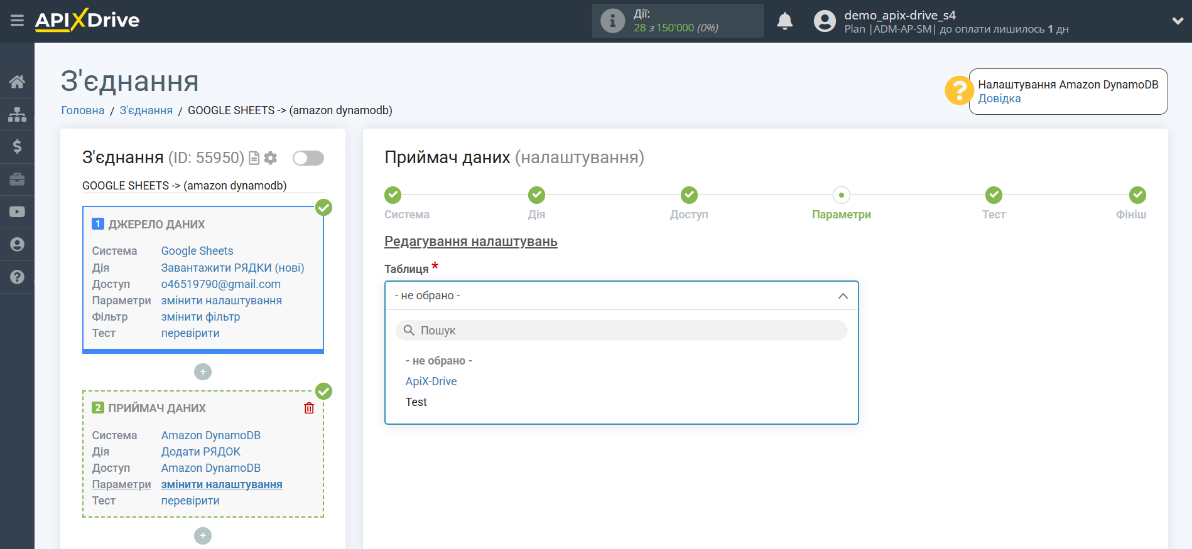The height and width of the screenshot is (549, 1192).
Task: Collapse the Таблиця dropdown
Action: pos(843,296)
